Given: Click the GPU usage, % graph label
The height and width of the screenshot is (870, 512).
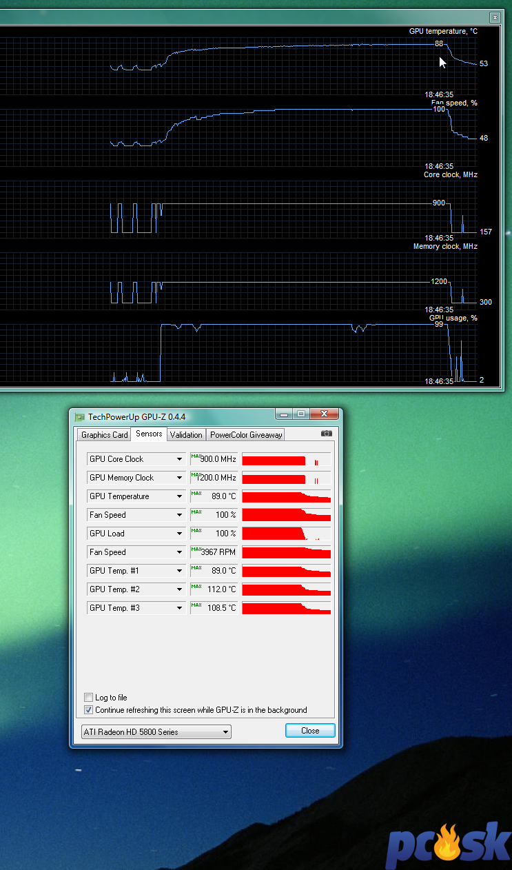Looking at the screenshot, I should coord(453,318).
